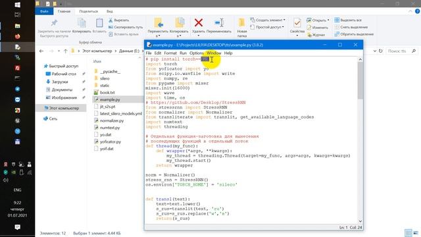
Task: Select the __pycache__ folder
Action: [107, 72]
